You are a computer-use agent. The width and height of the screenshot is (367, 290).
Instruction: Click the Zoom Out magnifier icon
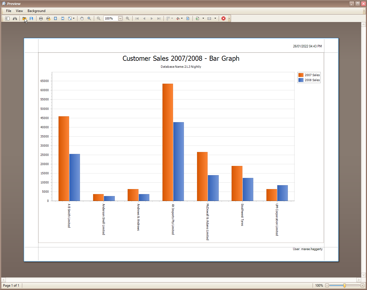(99, 18)
